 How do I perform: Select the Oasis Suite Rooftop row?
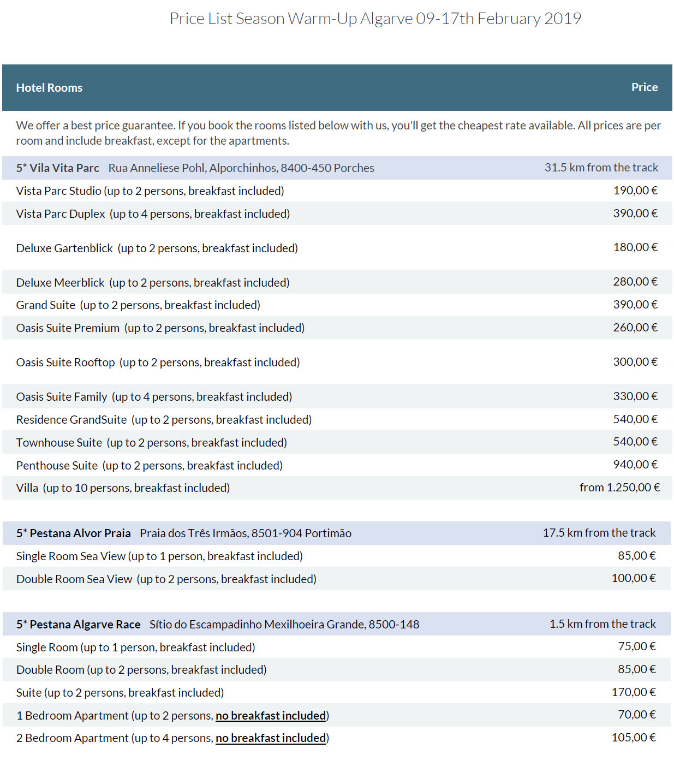pos(337,362)
